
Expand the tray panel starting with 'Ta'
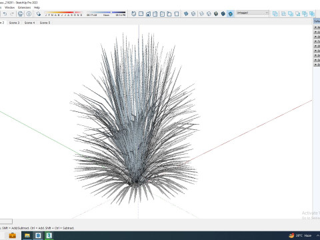pyautogui.click(x=317, y=41)
